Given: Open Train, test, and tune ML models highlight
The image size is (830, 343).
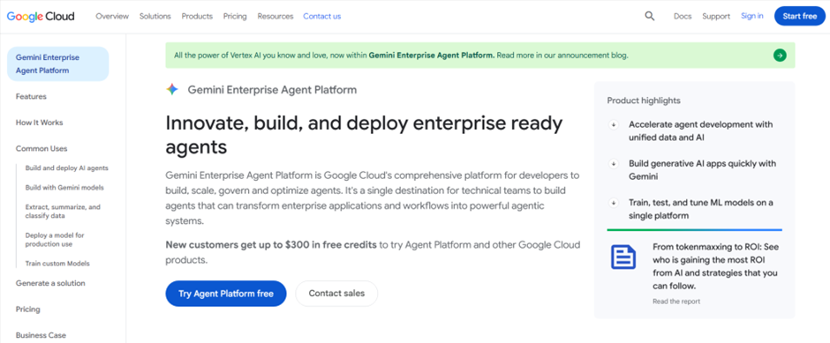Looking at the screenshot, I should click(701, 209).
